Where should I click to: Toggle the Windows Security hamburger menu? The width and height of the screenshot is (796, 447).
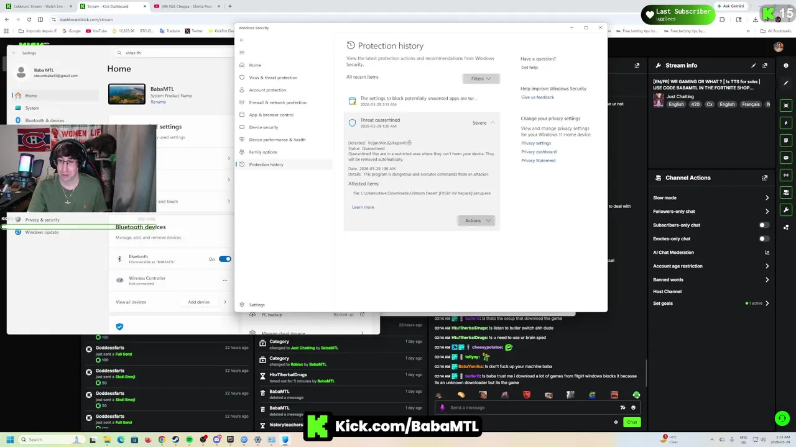click(x=242, y=52)
